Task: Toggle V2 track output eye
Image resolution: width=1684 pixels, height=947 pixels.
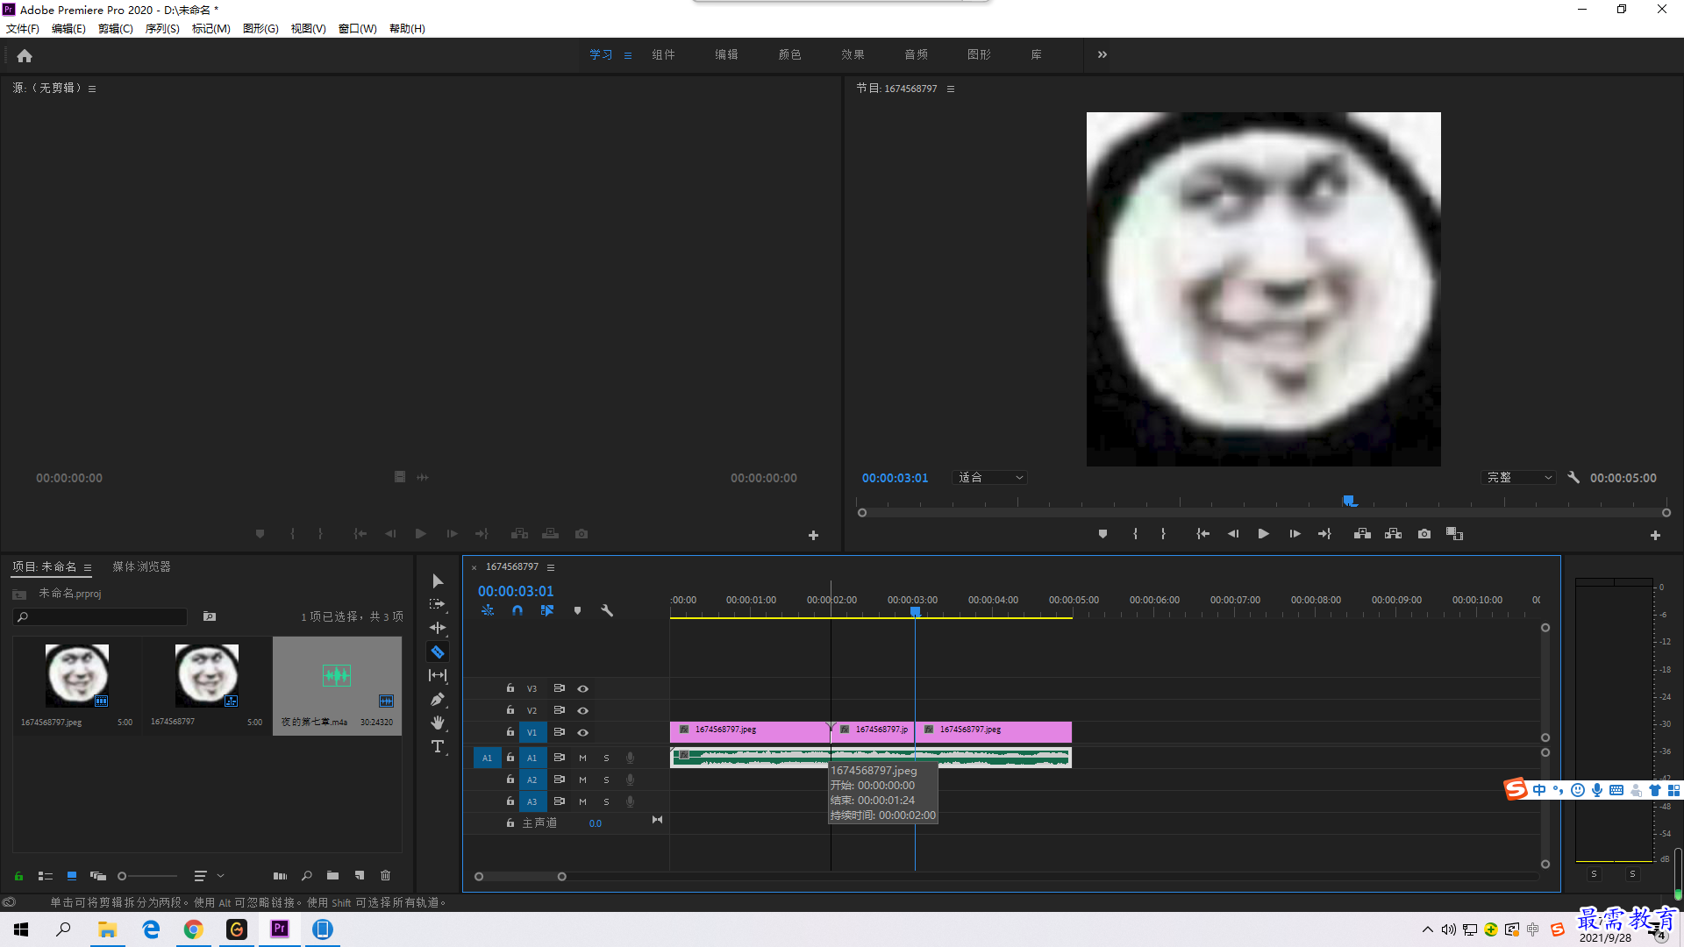Action: click(x=582, y=711)
